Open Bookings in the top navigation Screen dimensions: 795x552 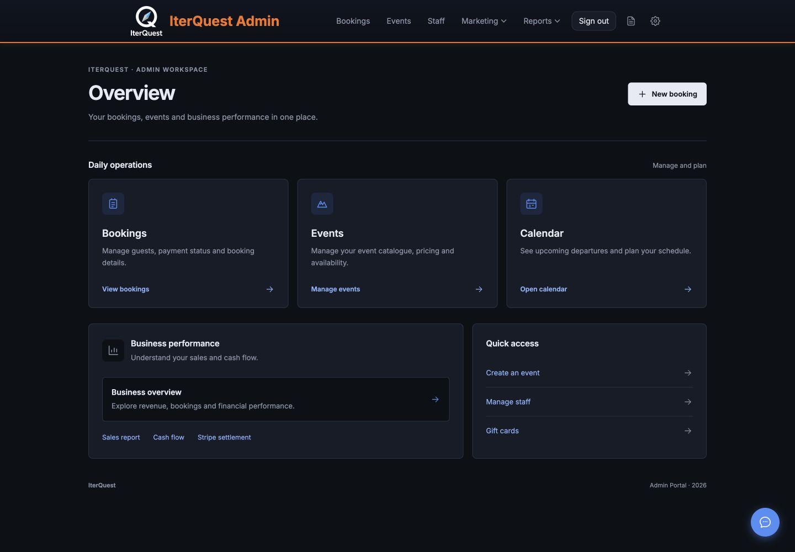[x=353, y=21]
